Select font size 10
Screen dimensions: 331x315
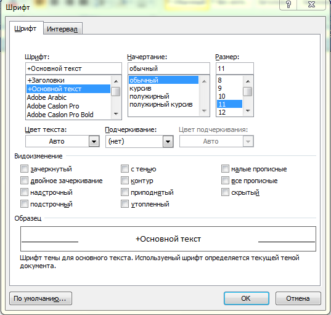pyautogui.click(x=229, y=96)
